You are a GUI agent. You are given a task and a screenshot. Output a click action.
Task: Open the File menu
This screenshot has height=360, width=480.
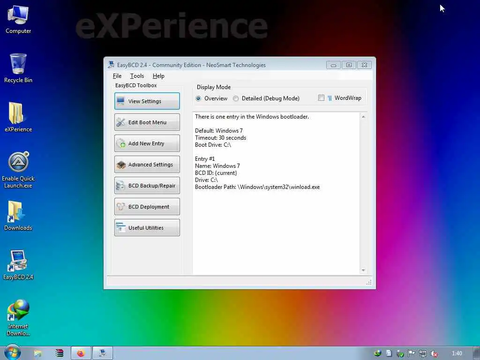(x=117, y=76)
